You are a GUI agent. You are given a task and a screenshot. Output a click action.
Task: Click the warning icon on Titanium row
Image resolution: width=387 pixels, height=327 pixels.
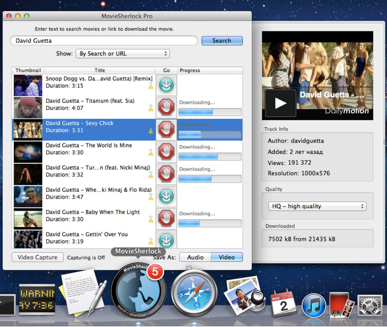[x=151, y=108]
